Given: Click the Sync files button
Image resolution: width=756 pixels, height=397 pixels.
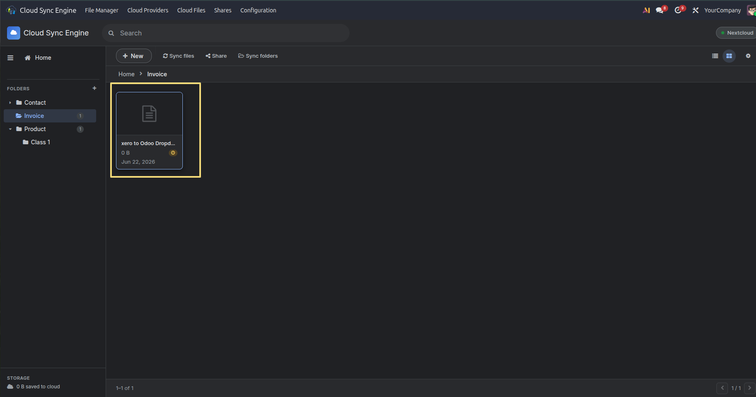Looking at the screenshot, I should (x=178, y=56).
